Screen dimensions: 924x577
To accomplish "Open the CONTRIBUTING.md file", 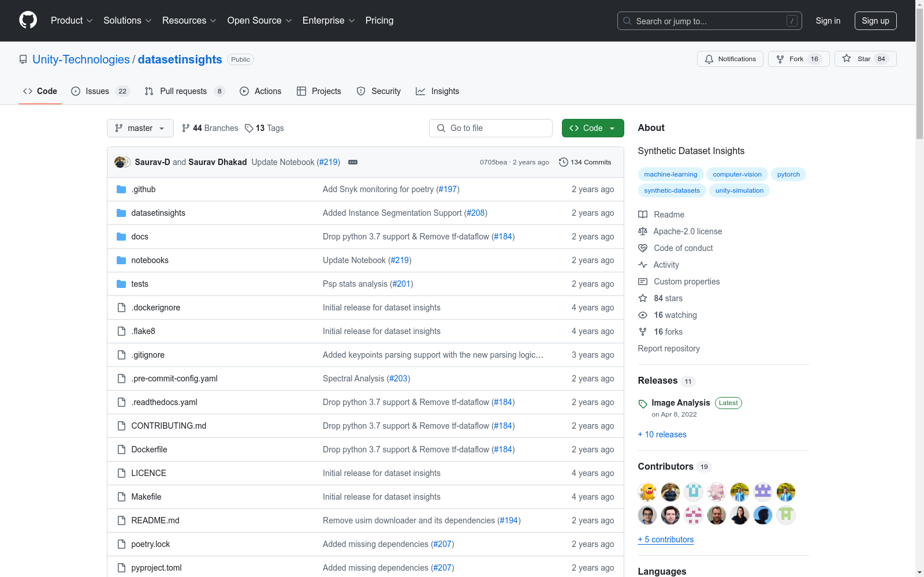I will coord(169,426).
